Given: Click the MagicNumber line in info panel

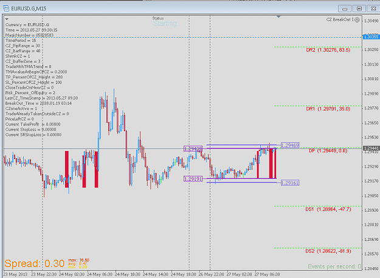Looking at the screenshot, I should pyautogui.click(x=29, y=35).
